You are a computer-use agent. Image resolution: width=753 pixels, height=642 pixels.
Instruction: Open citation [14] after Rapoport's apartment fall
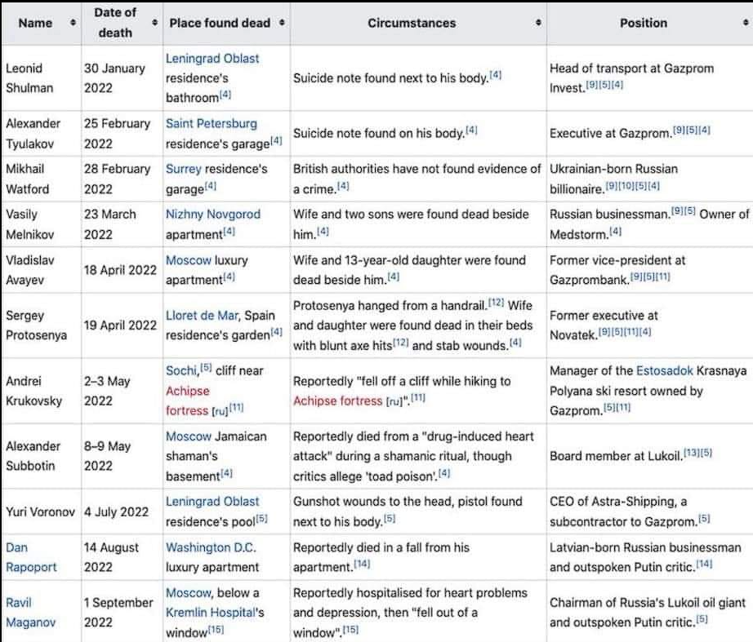pyautogui.click(x=362, y=564)
